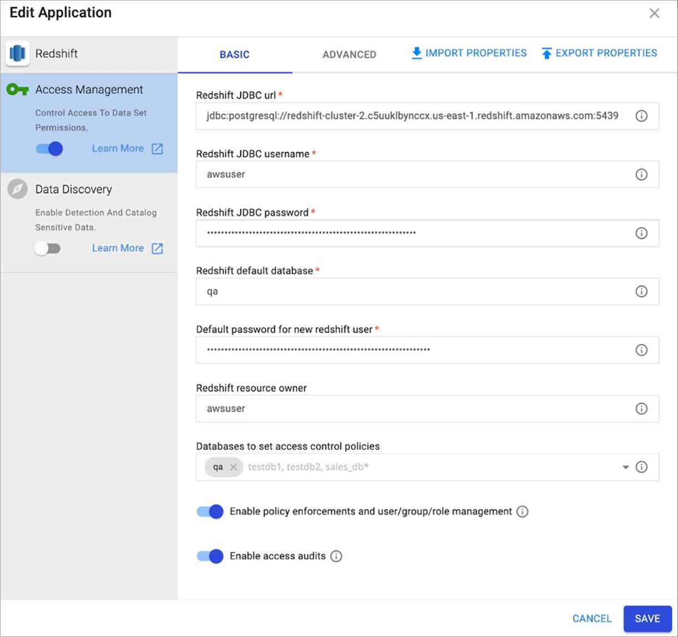Click the info icon for Redshift JDBC password
Viewport: 678px width, 637px height.
click(641, 233)
